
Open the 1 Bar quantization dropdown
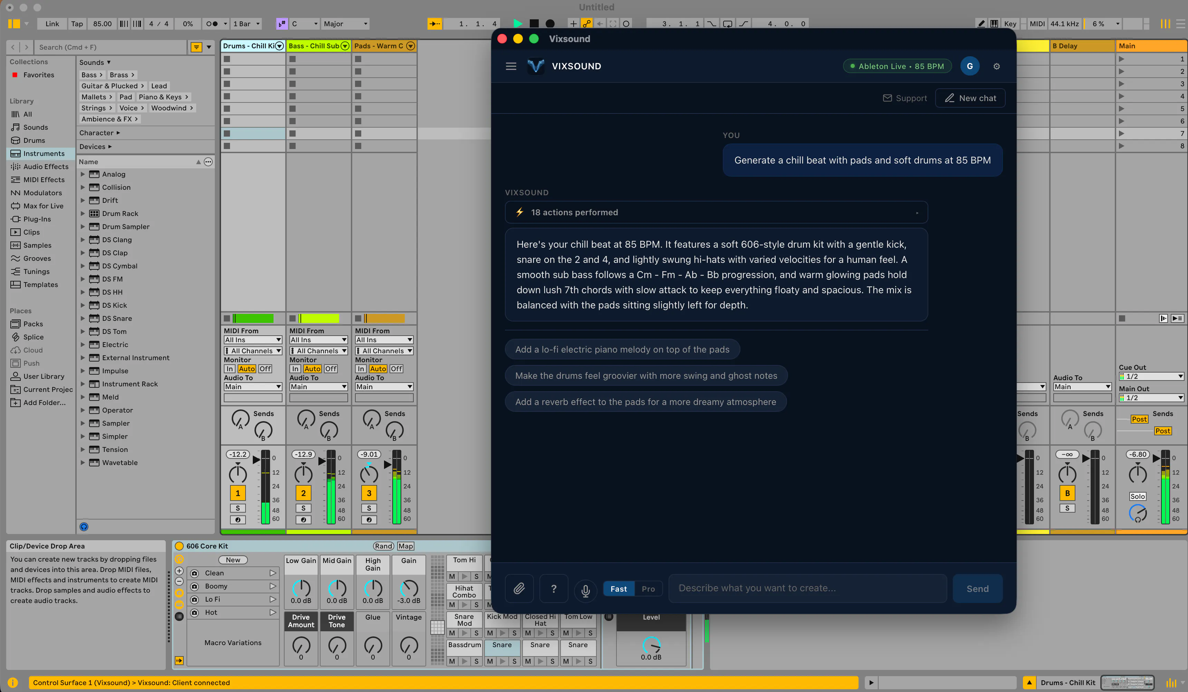click(247, 23)
